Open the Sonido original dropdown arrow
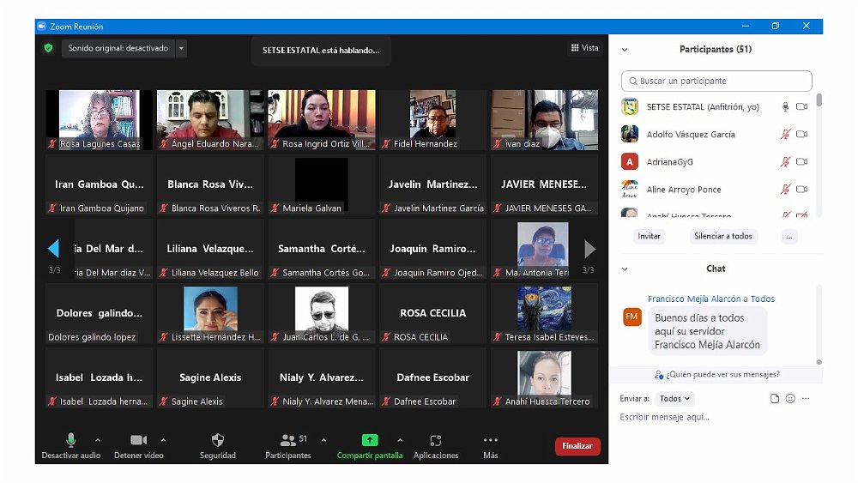This screenshot has height=483, width=858. [181, 49]
